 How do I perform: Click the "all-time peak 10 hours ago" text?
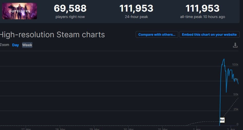pos(202,17)
